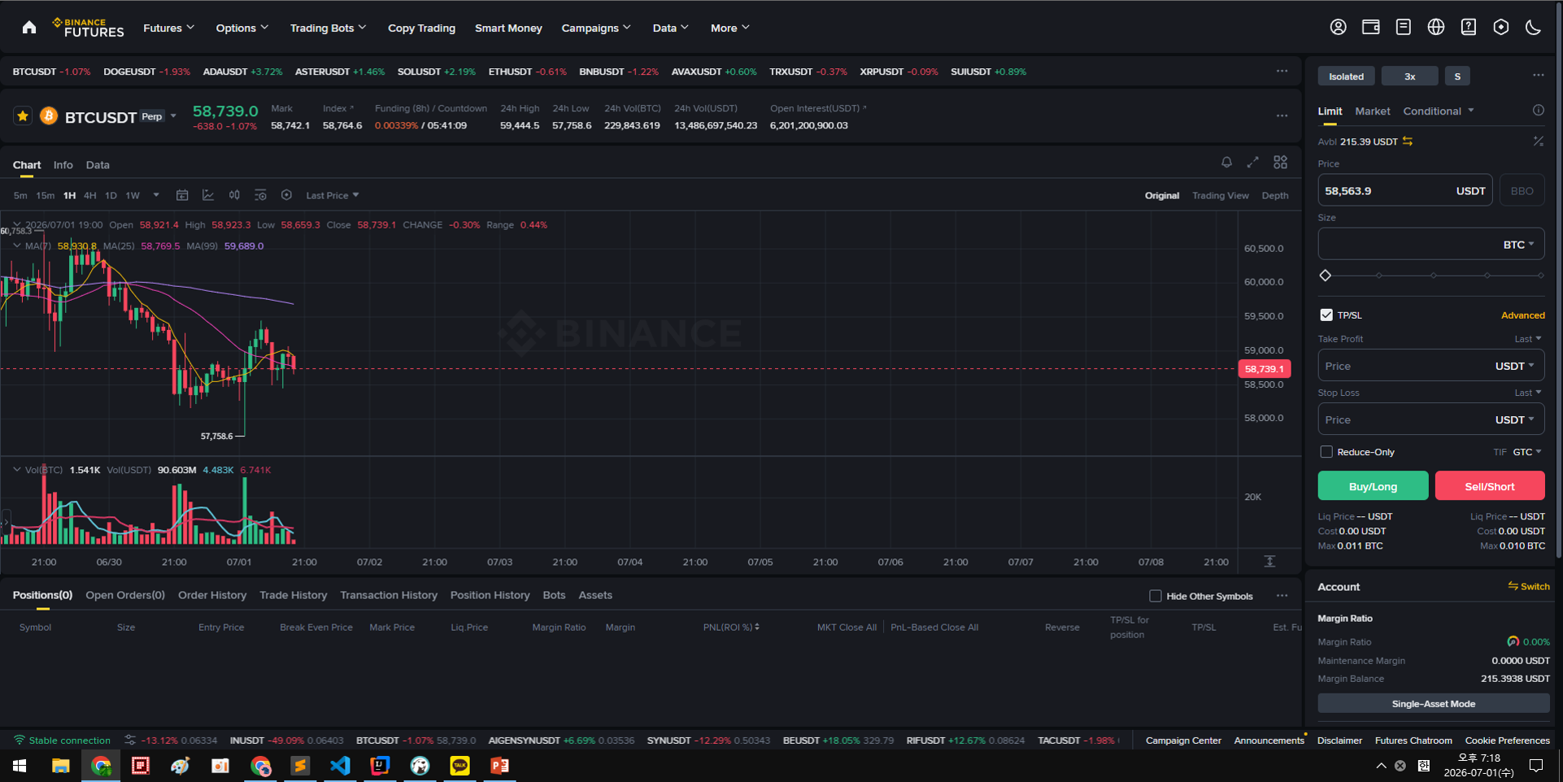Image resolution: width=1563 pixels, height=782 pixels.
Task: Open the wallet icon in header
Action: tap(1370, 28)
